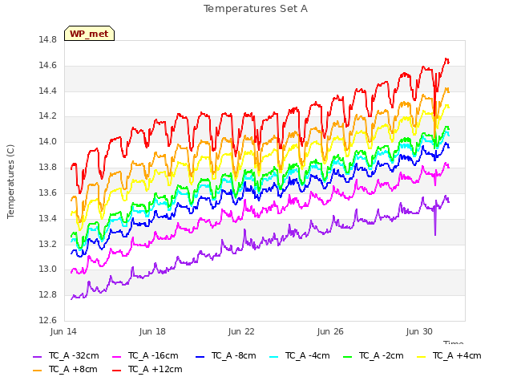The image size is (513, 385).
Task: Toggle TC_A -8cm legend entry
Action: [226, 356]
